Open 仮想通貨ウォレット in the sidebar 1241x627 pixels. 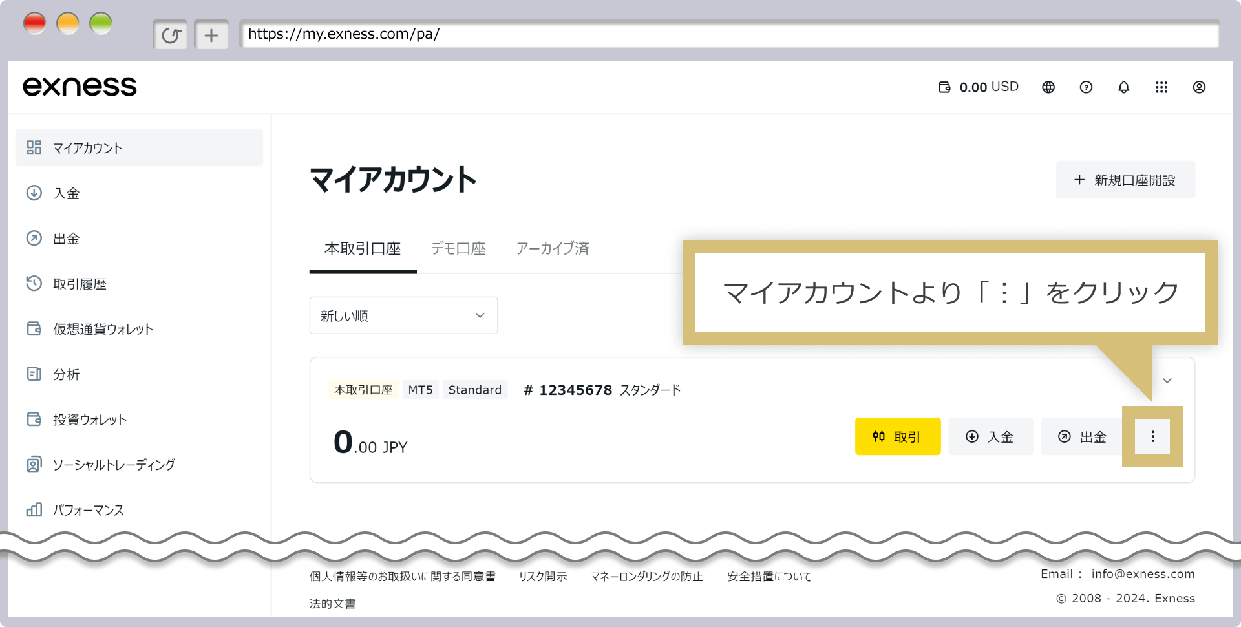point(139,328)
